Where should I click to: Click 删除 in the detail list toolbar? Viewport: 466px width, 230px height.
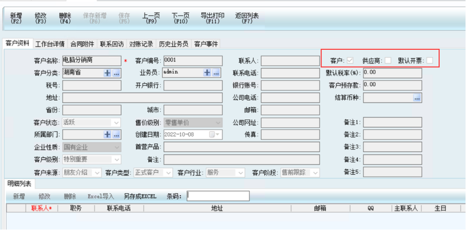[x=70, y=196]
